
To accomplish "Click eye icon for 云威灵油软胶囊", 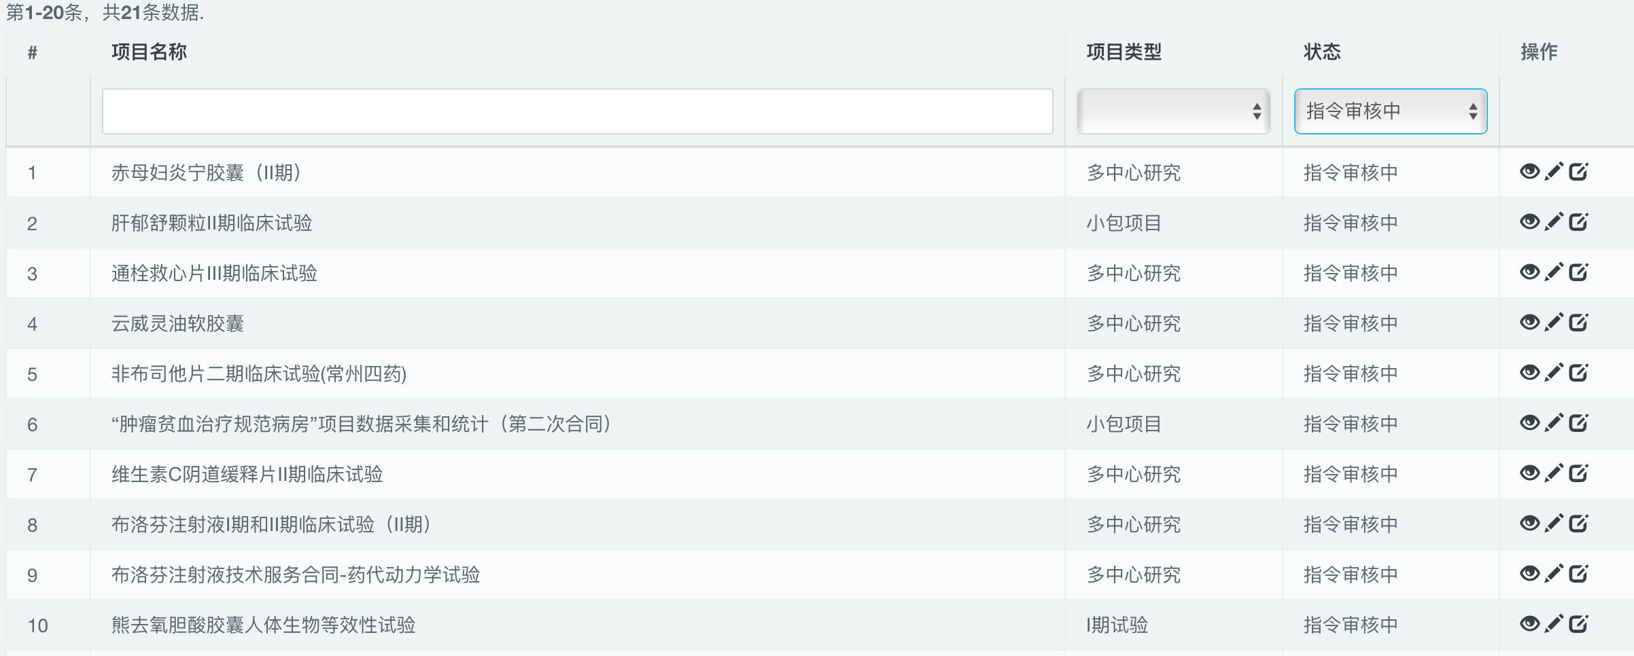I will coord(1529,323).
